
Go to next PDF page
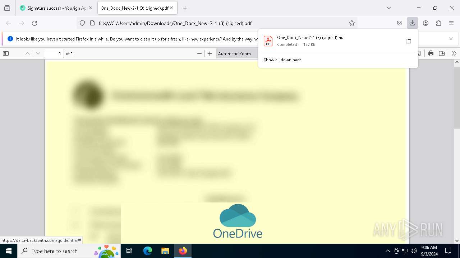(38, 53)
